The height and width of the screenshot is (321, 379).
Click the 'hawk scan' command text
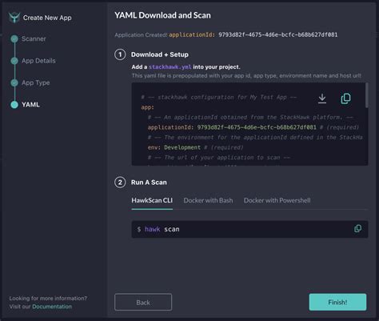pyautogui.click(x=162, y=229)
